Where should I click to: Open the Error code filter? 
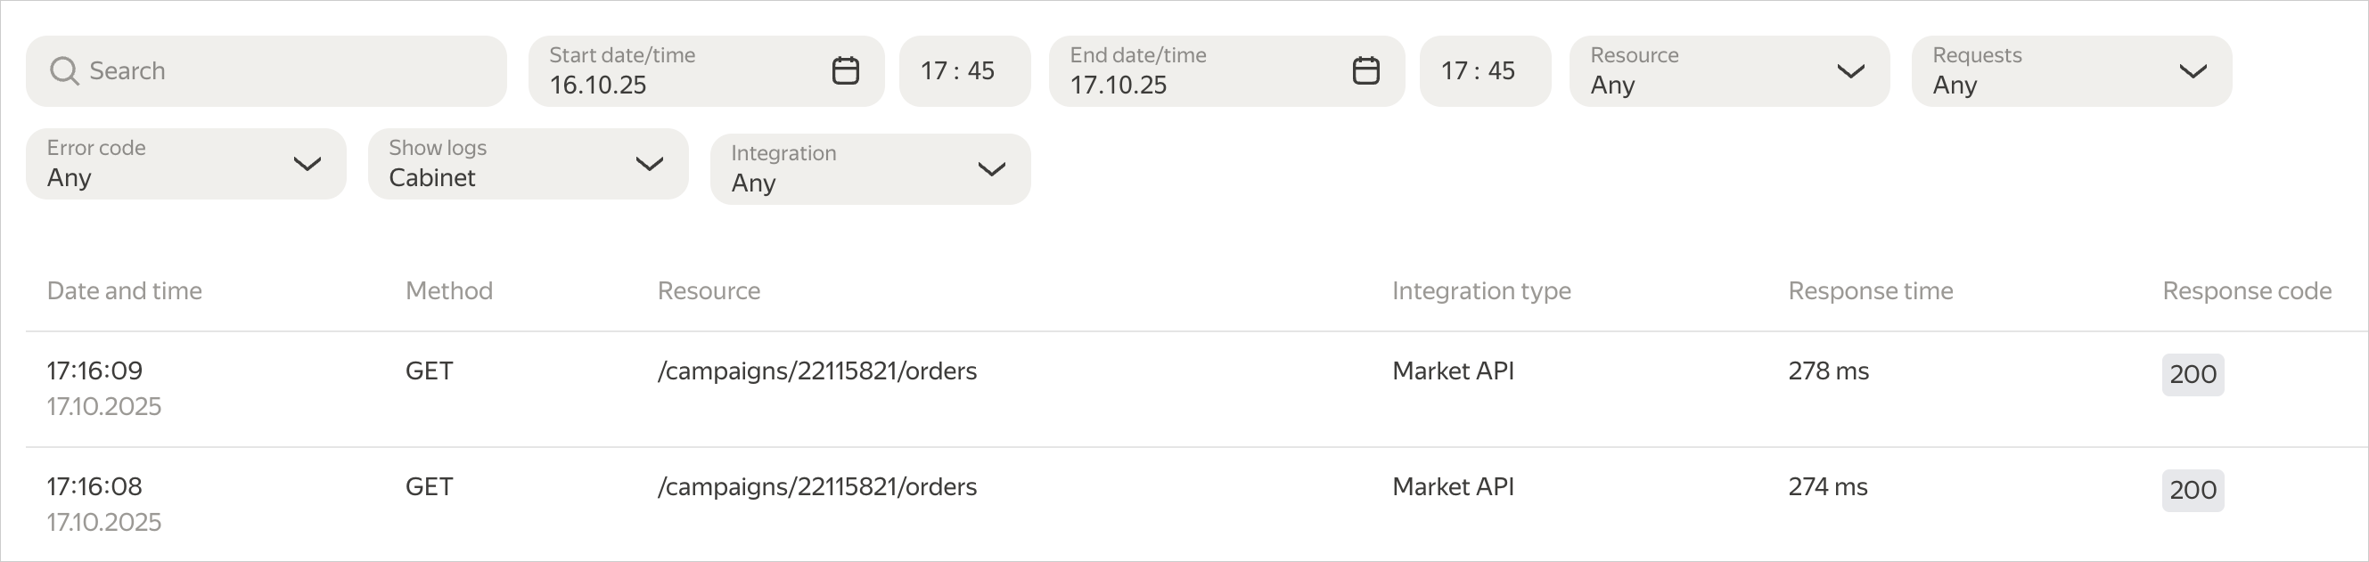[x=184, y=164]
